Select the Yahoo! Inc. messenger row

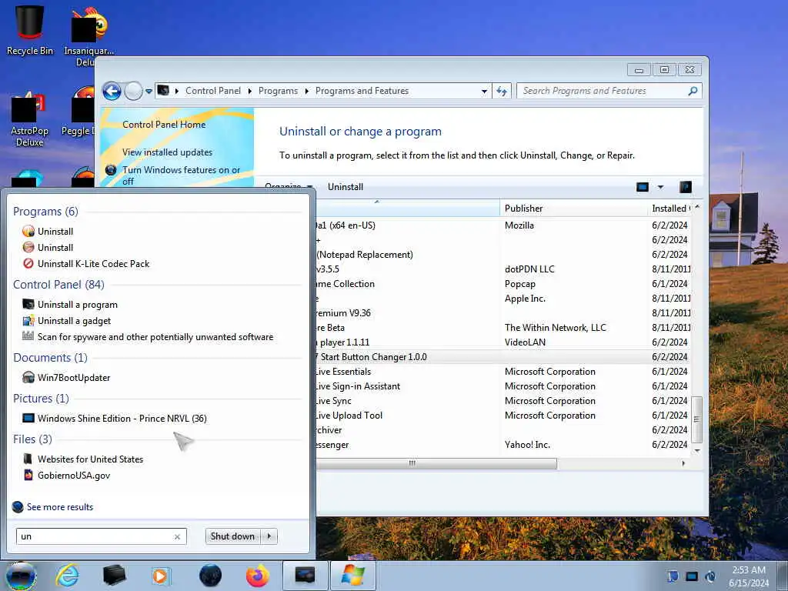pos(503,444)
